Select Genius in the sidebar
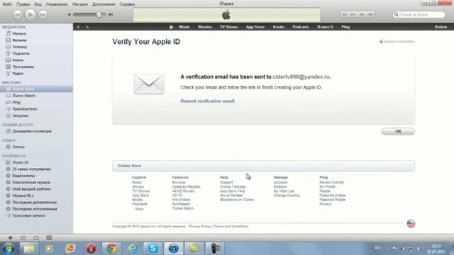 click(x=18, y=147)
